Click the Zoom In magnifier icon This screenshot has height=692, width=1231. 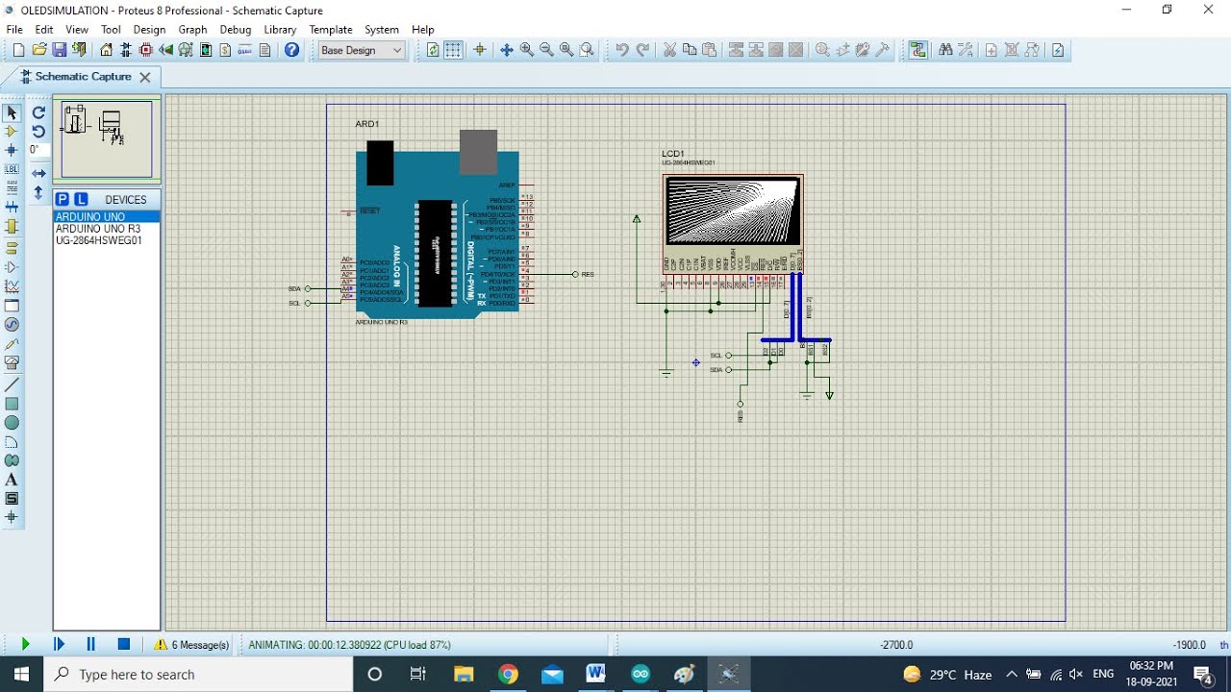click(x=526, y=50)
